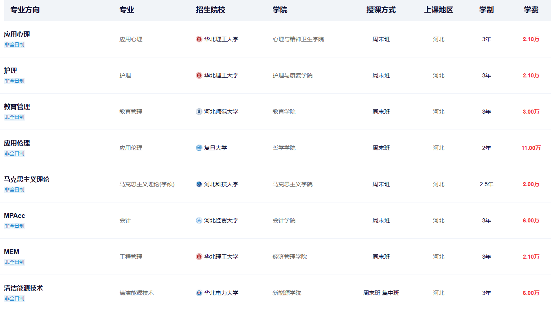Click the university logo in the 应用心理 row

tap(199, 39)
